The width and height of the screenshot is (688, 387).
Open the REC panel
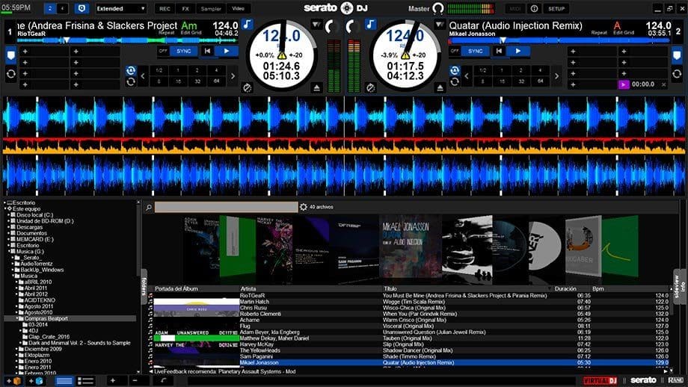click(x=165, y=9)
